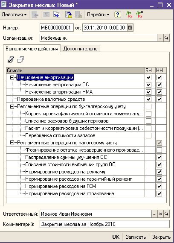Click the Ответственный field Иванов Иван Иванович
Screen dimensions: 174x243
96,214
